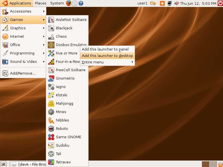The image size is (223, 167).
Task: Click the Iagno discs icon
Action: 51,87
